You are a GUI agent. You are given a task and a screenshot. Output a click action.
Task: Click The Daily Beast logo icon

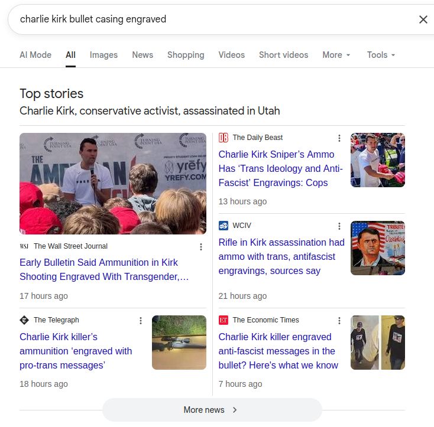(x=224, y=138)
